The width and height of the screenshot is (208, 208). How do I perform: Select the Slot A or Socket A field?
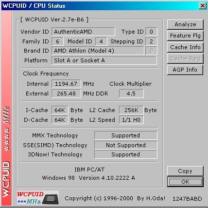click(x=104, y=60)
